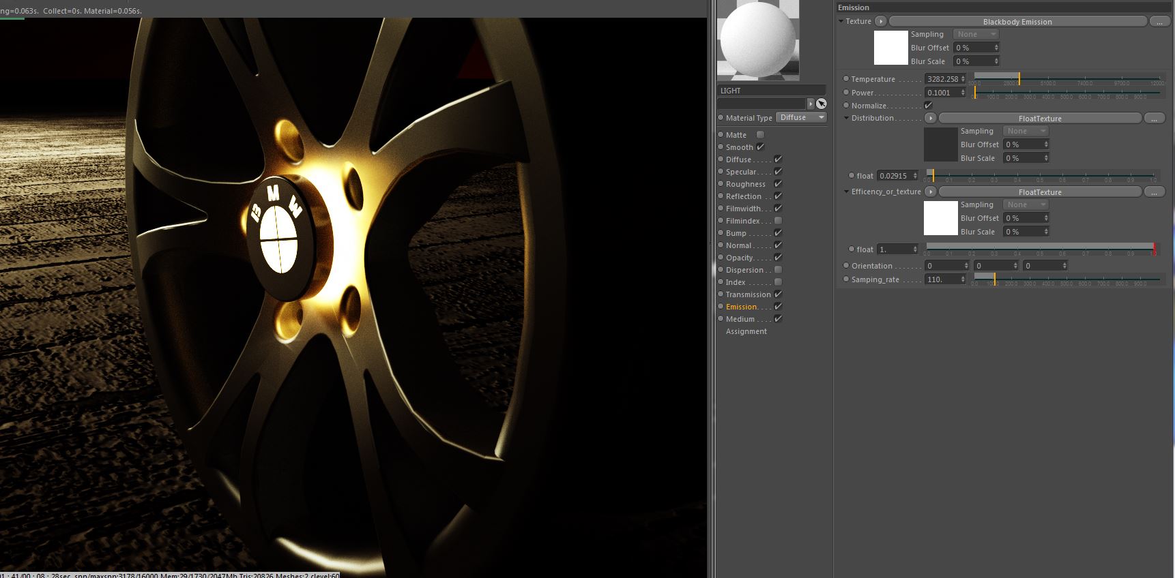
Task: Click the animation dot beside Filmindex
Action: [721, 221]
